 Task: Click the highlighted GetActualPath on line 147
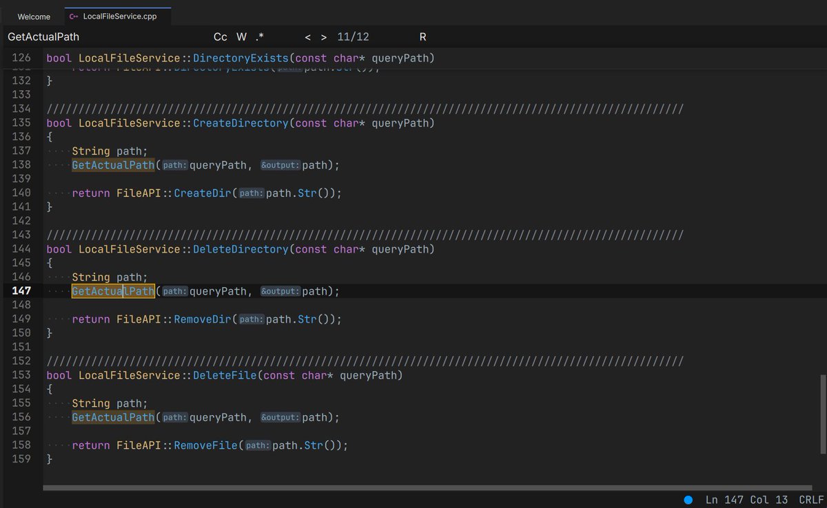[113, 291]
